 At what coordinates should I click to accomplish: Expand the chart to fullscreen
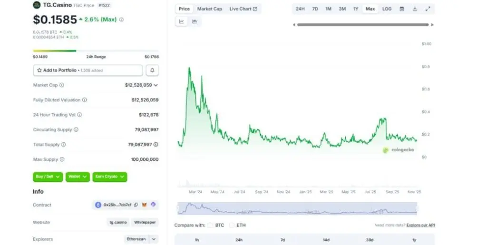coord(428,9)
